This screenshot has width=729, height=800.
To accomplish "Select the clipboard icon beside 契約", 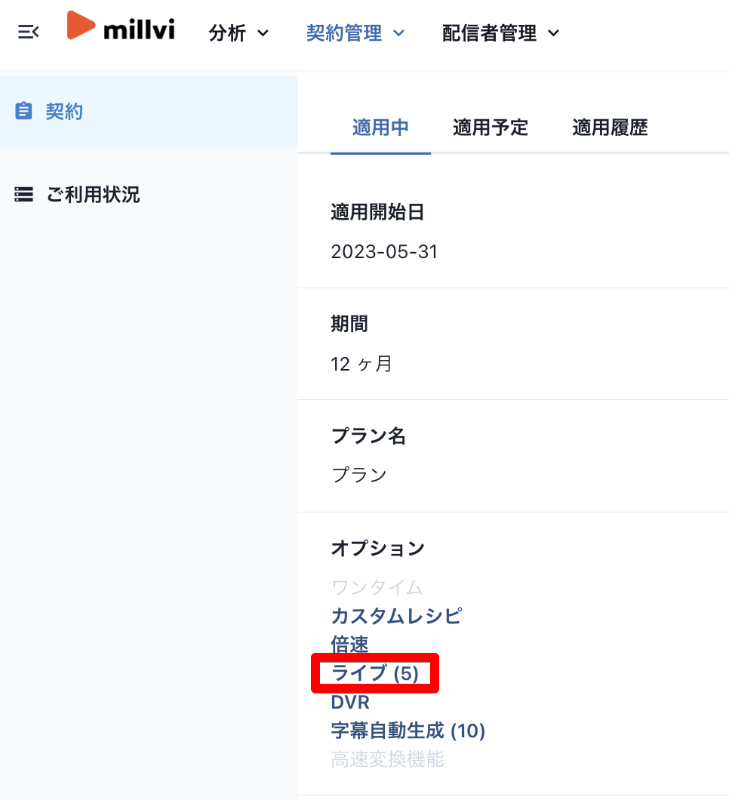I will point(23,110).
